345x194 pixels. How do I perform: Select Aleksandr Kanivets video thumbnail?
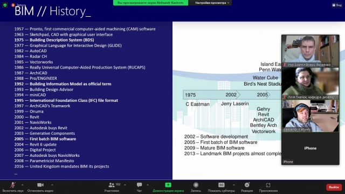click(310, 116)
